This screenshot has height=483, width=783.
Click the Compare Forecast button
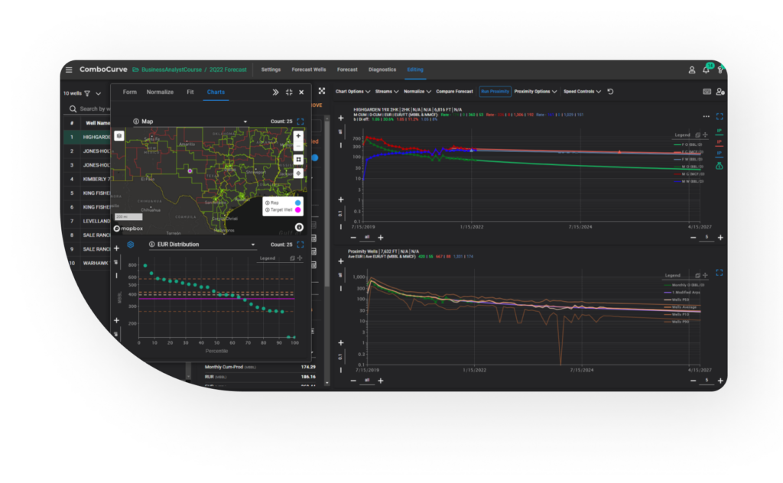455,91
